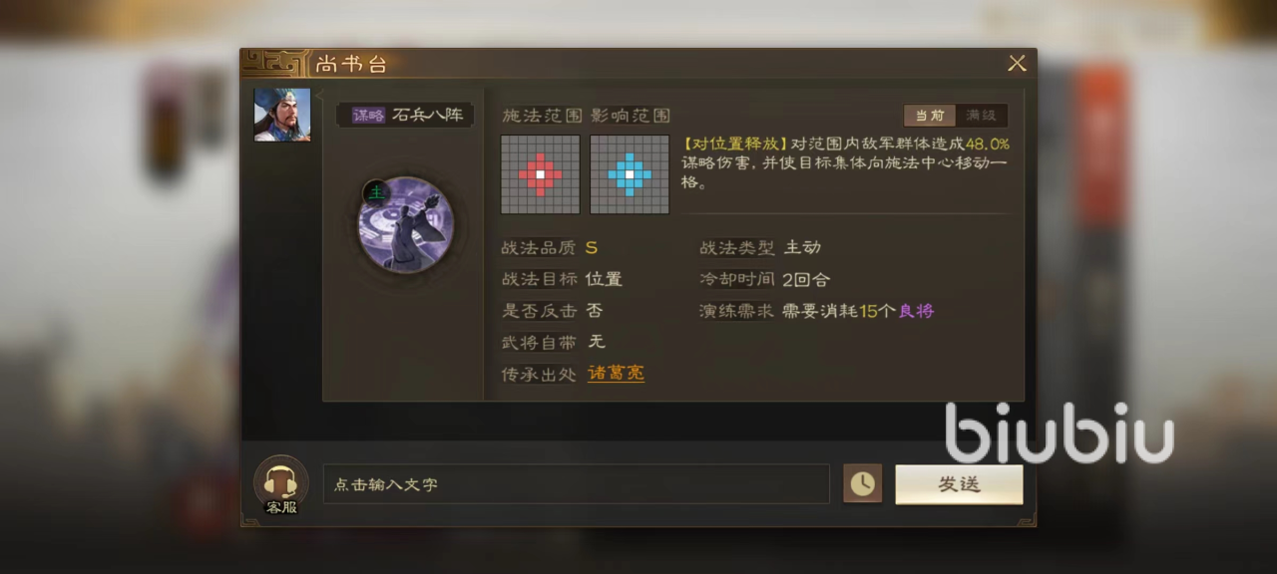The image size is (1277, 574).
Task: Click the red cast range grid
Action: coord(540,174)
